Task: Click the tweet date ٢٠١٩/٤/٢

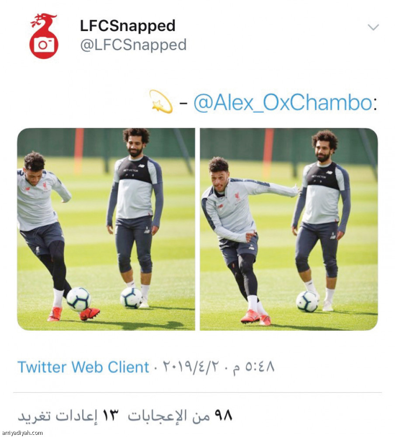Action: click(191, 367)
